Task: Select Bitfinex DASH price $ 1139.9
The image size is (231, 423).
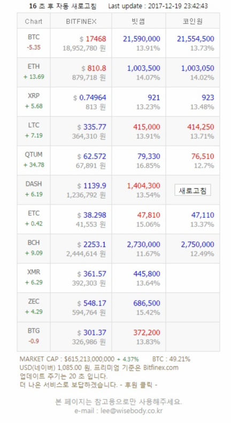Action: [91, 186]
